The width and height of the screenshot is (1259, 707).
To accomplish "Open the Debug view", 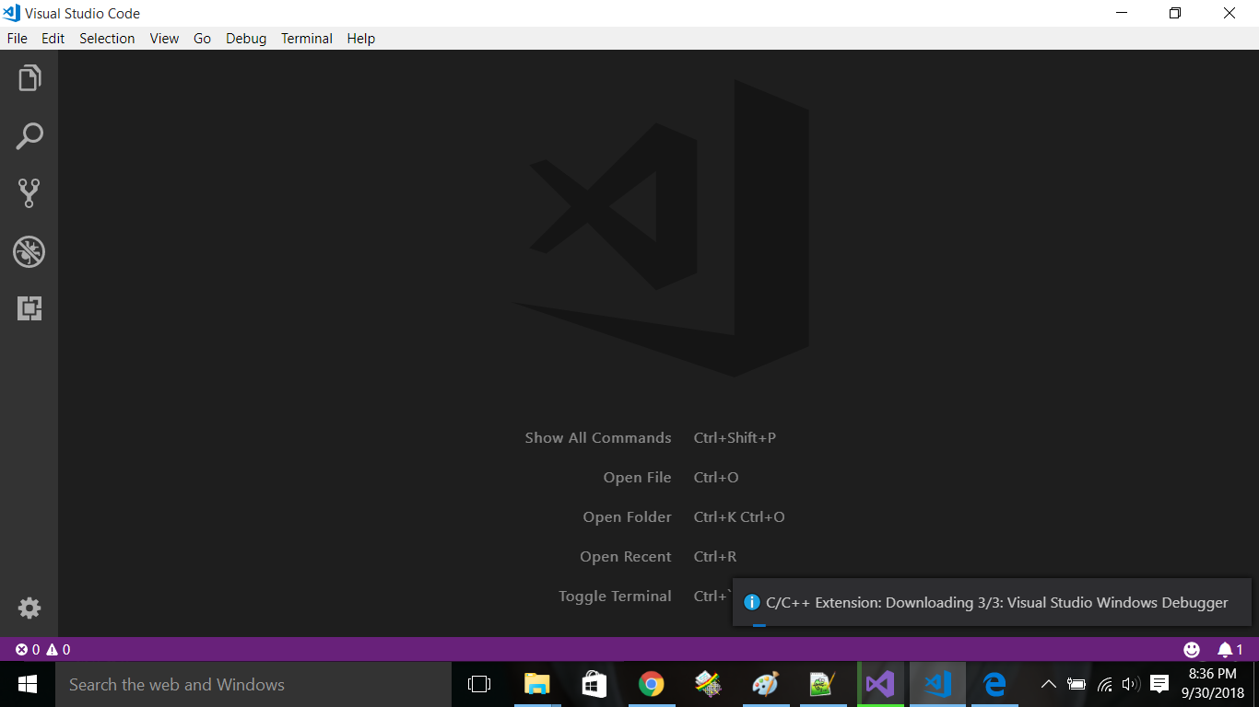I will click(29, 251).
